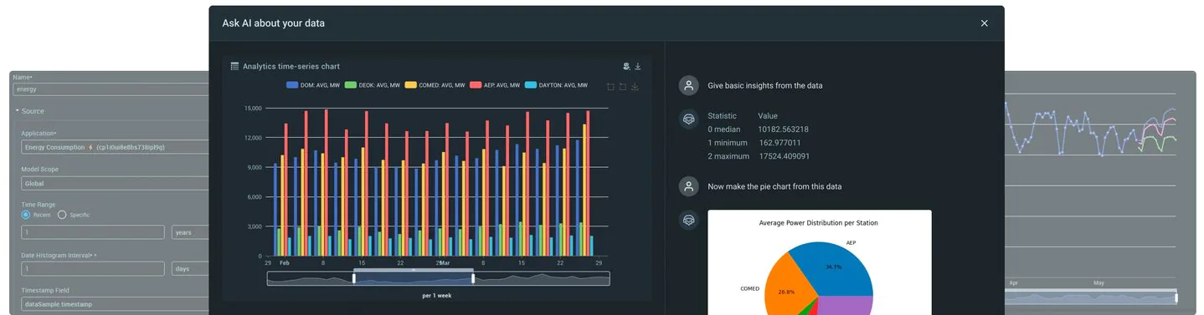Click the AI assistant icon in chart header
The image size is (1204, 315).
626,66
